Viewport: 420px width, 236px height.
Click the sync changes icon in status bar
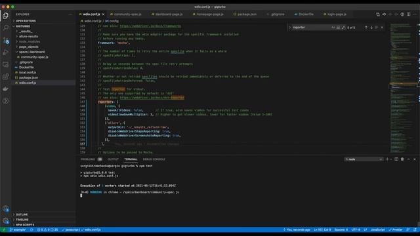(x=31, y=229)
